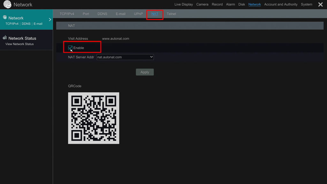The width and height of the screenshot is (327, 184).
Task: Click the bar-chart icon beside Network Status
Action: coord(4,38)
